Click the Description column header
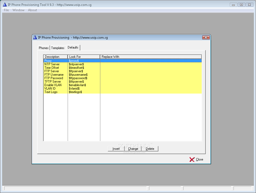 tap(56, 57)
